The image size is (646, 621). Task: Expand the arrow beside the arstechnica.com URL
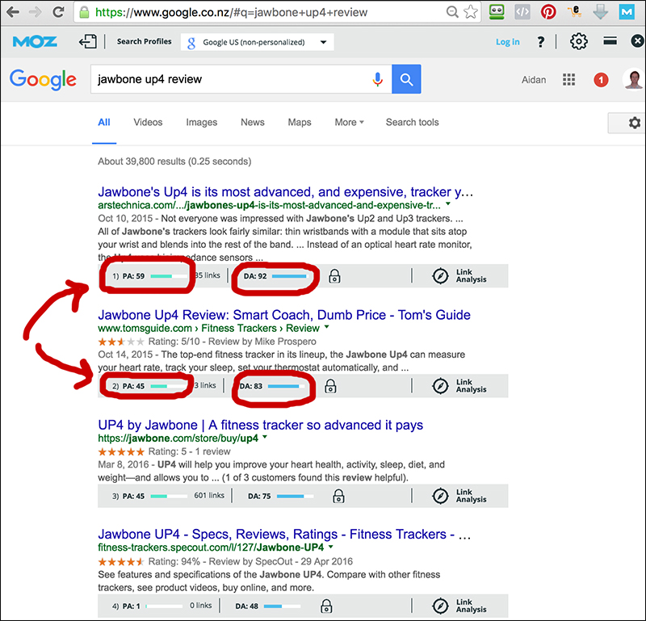coord(448,204)
